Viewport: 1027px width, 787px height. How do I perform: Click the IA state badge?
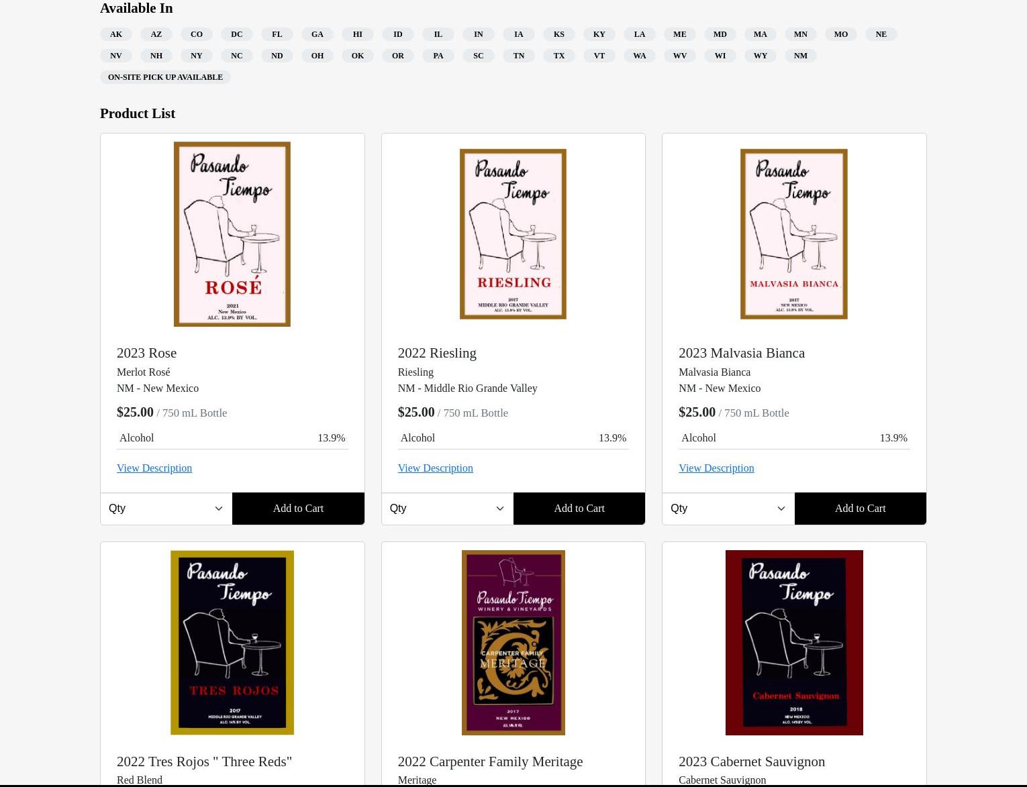pyautogui.click(x=519, y=34)
